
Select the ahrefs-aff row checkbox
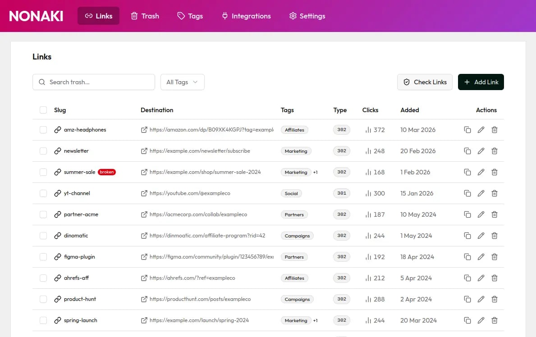click(43, 278)
